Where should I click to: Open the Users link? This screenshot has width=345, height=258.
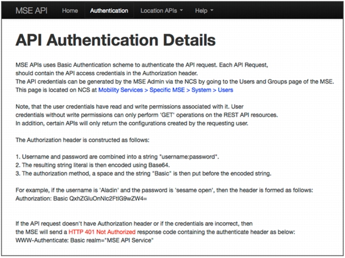click(225, 90)
